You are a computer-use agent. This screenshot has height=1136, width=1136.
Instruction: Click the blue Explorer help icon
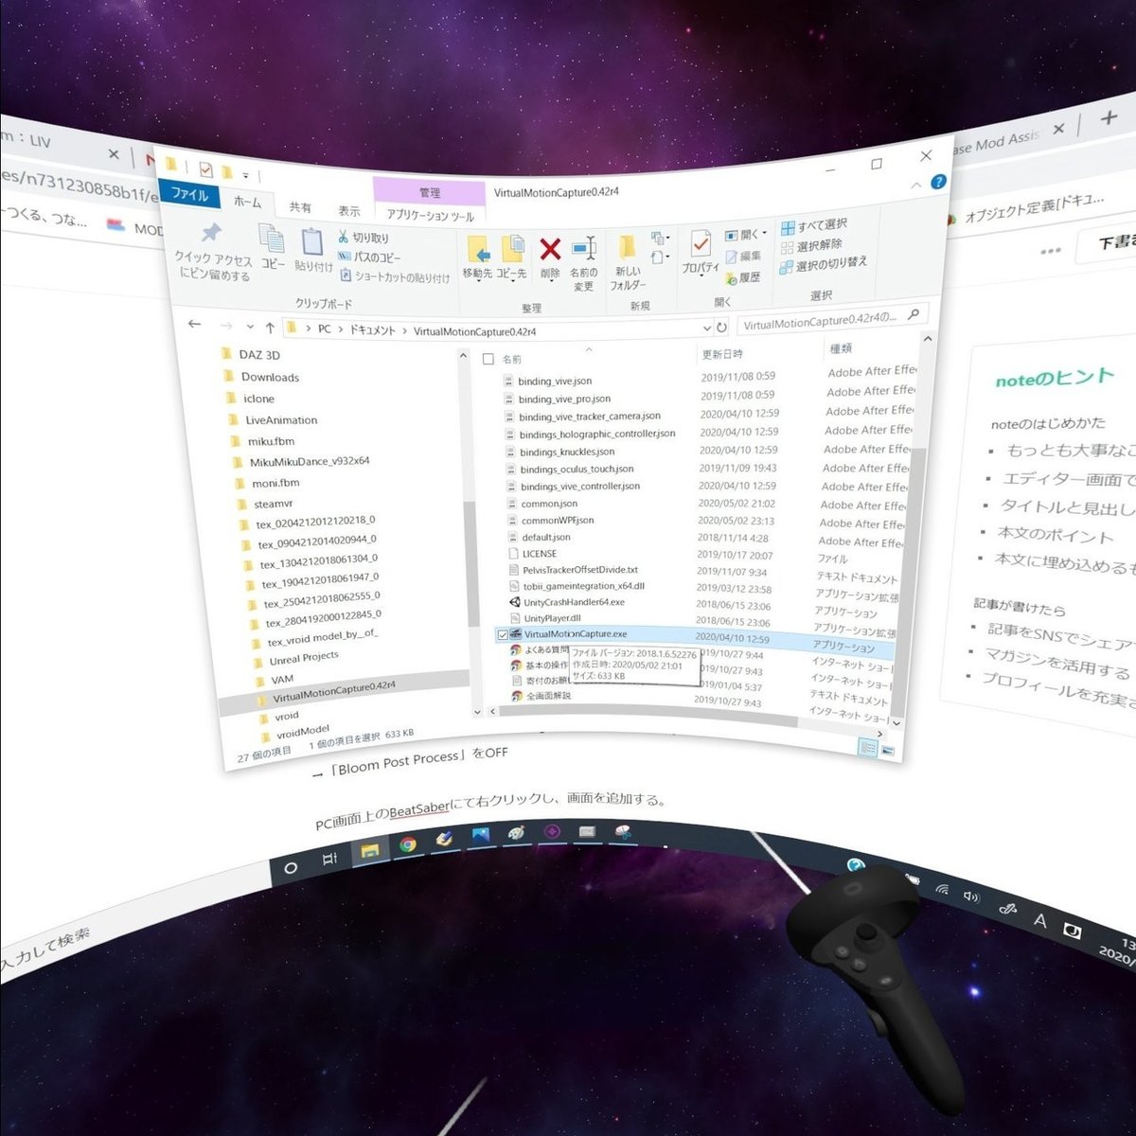[938, 182]
